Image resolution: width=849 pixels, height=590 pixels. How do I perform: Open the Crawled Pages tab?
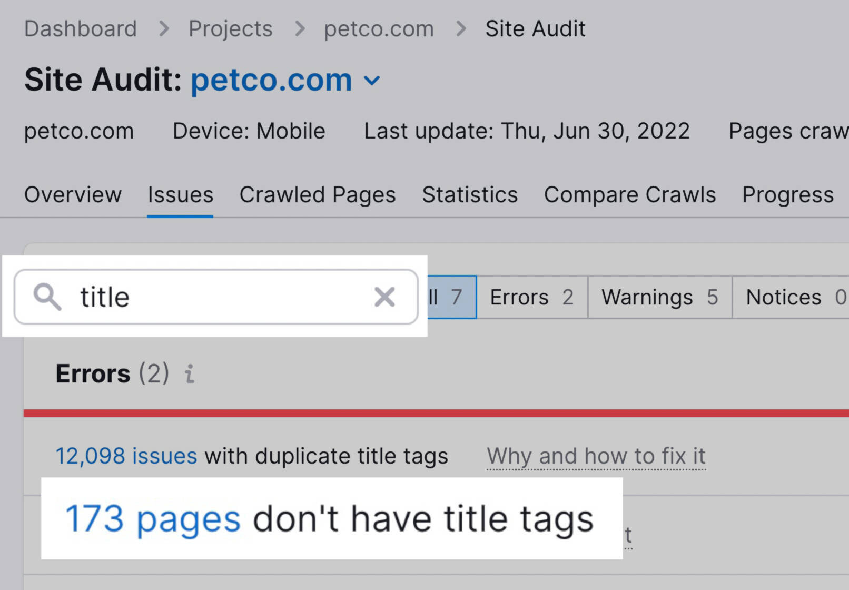[317, 195]
